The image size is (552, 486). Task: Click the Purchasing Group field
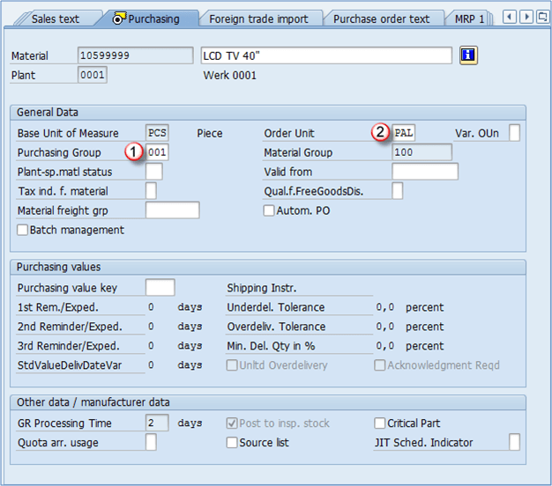pos(158,152)
